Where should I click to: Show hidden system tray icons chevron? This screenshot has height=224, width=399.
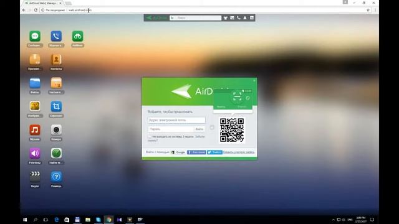coord(334,220)
